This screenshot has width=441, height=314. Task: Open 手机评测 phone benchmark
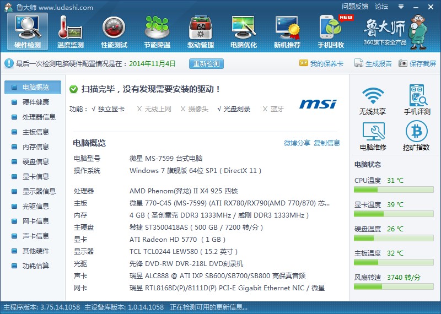(417, 100)
